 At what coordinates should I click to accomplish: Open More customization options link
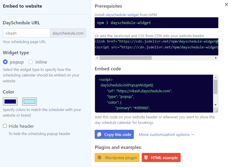[167, 134]
